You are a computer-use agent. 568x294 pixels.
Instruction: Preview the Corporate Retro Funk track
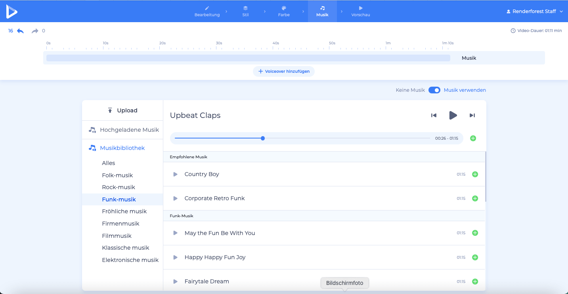tap(175, 198)
